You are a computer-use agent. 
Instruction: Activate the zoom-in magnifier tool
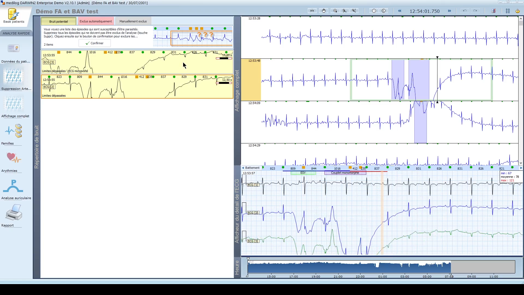[335, 11]
